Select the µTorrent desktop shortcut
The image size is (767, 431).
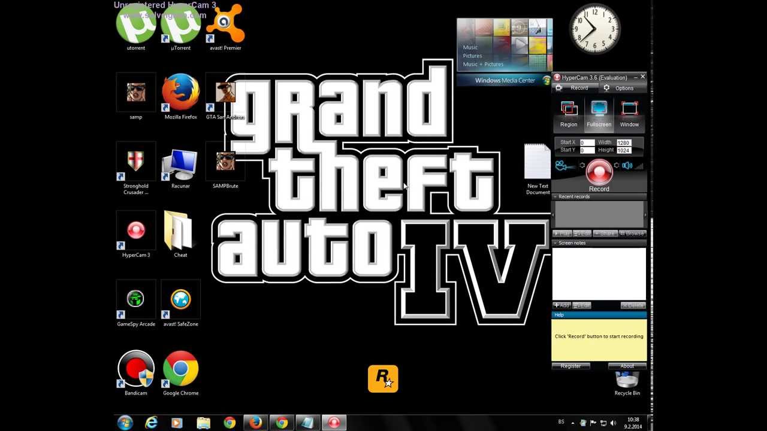coord(180,27)
